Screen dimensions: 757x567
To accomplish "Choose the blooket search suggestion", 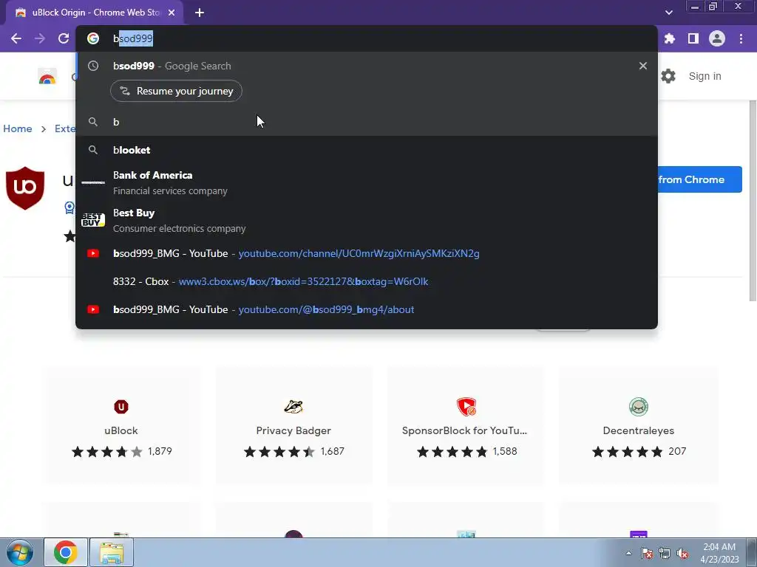I will (367, 150).
